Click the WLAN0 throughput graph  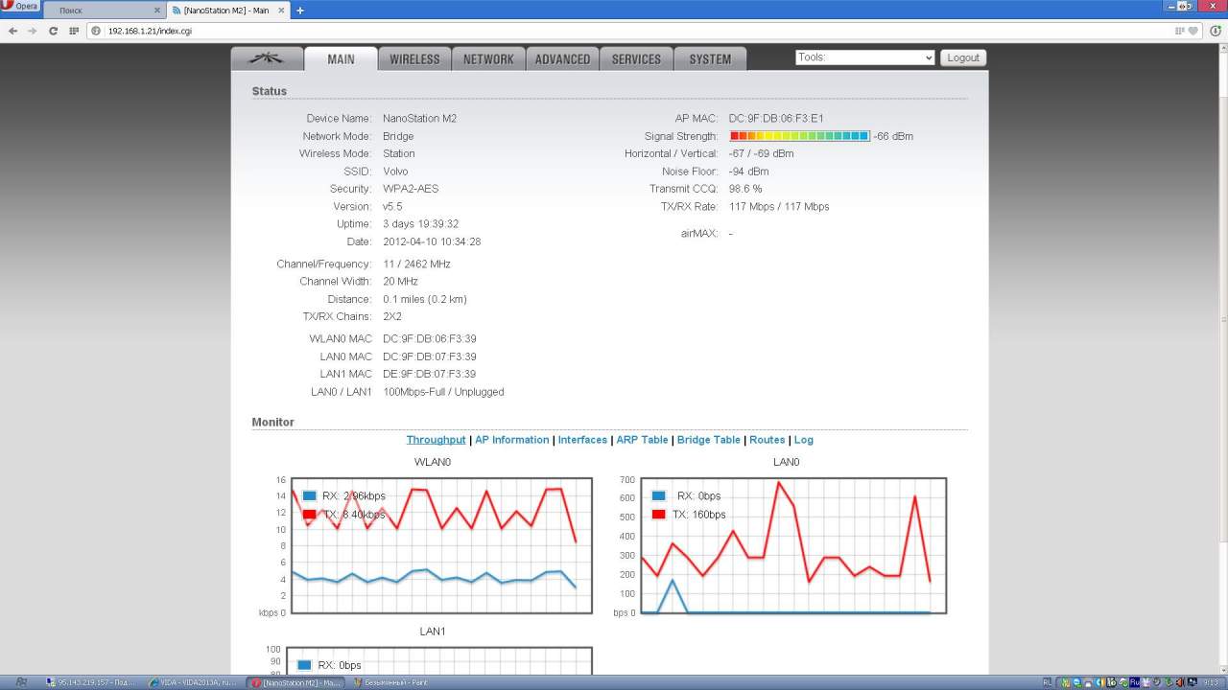point(441,545)
